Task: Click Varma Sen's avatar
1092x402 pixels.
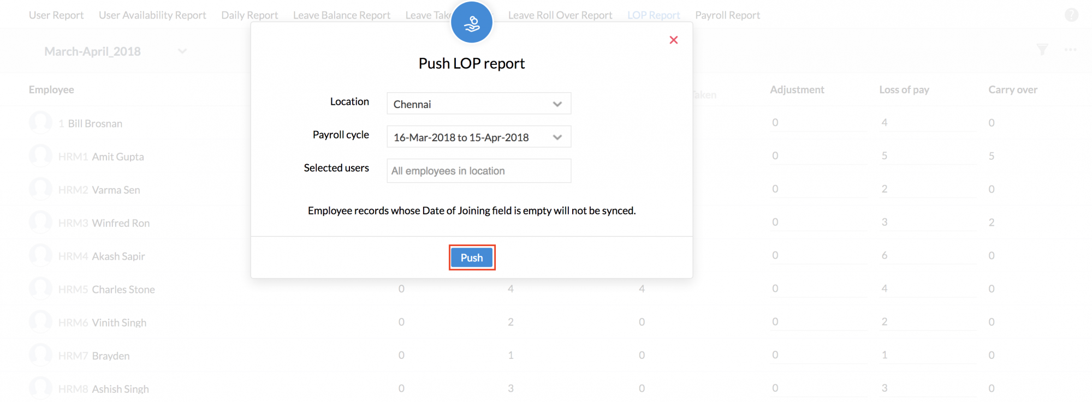Action: (40, 189)
